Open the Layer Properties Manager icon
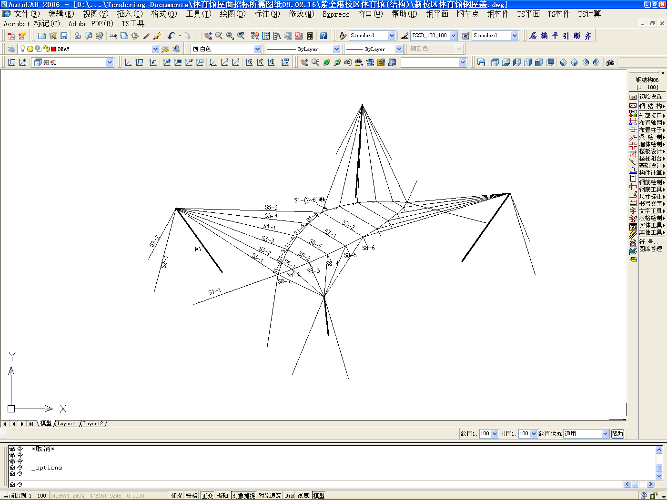This screenshot has width=667, height=500. tap(11, 49)
